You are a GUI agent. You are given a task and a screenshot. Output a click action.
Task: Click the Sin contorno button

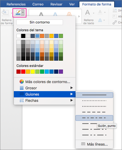pos(40,22)
